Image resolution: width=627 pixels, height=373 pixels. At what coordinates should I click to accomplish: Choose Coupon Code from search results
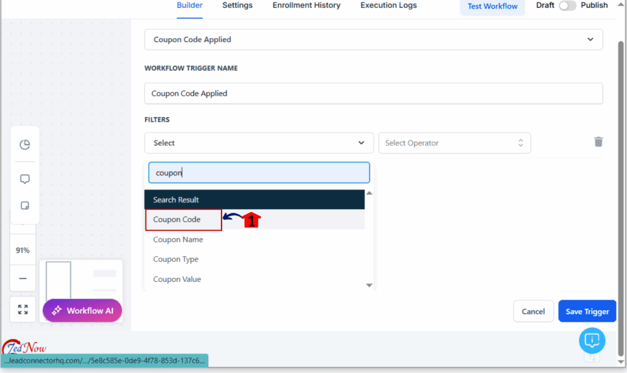(x=254, y=220)
